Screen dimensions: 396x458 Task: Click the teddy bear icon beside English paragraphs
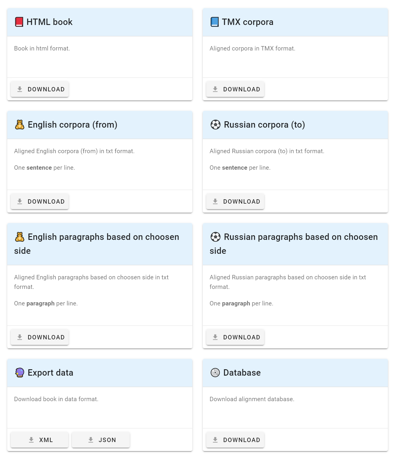(x=20, y=237)
